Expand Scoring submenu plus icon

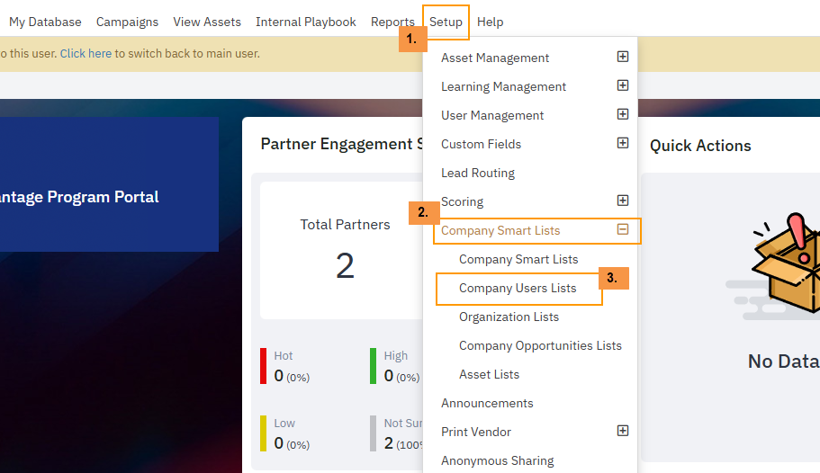[622, 201]
